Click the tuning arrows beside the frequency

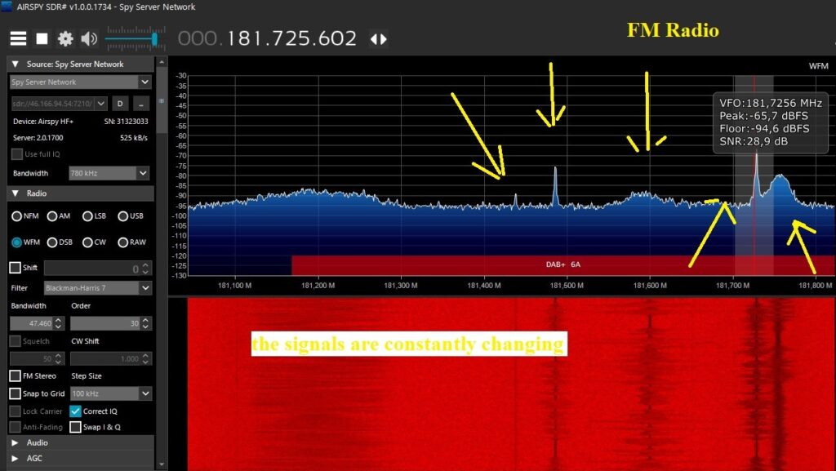(378, 39)
